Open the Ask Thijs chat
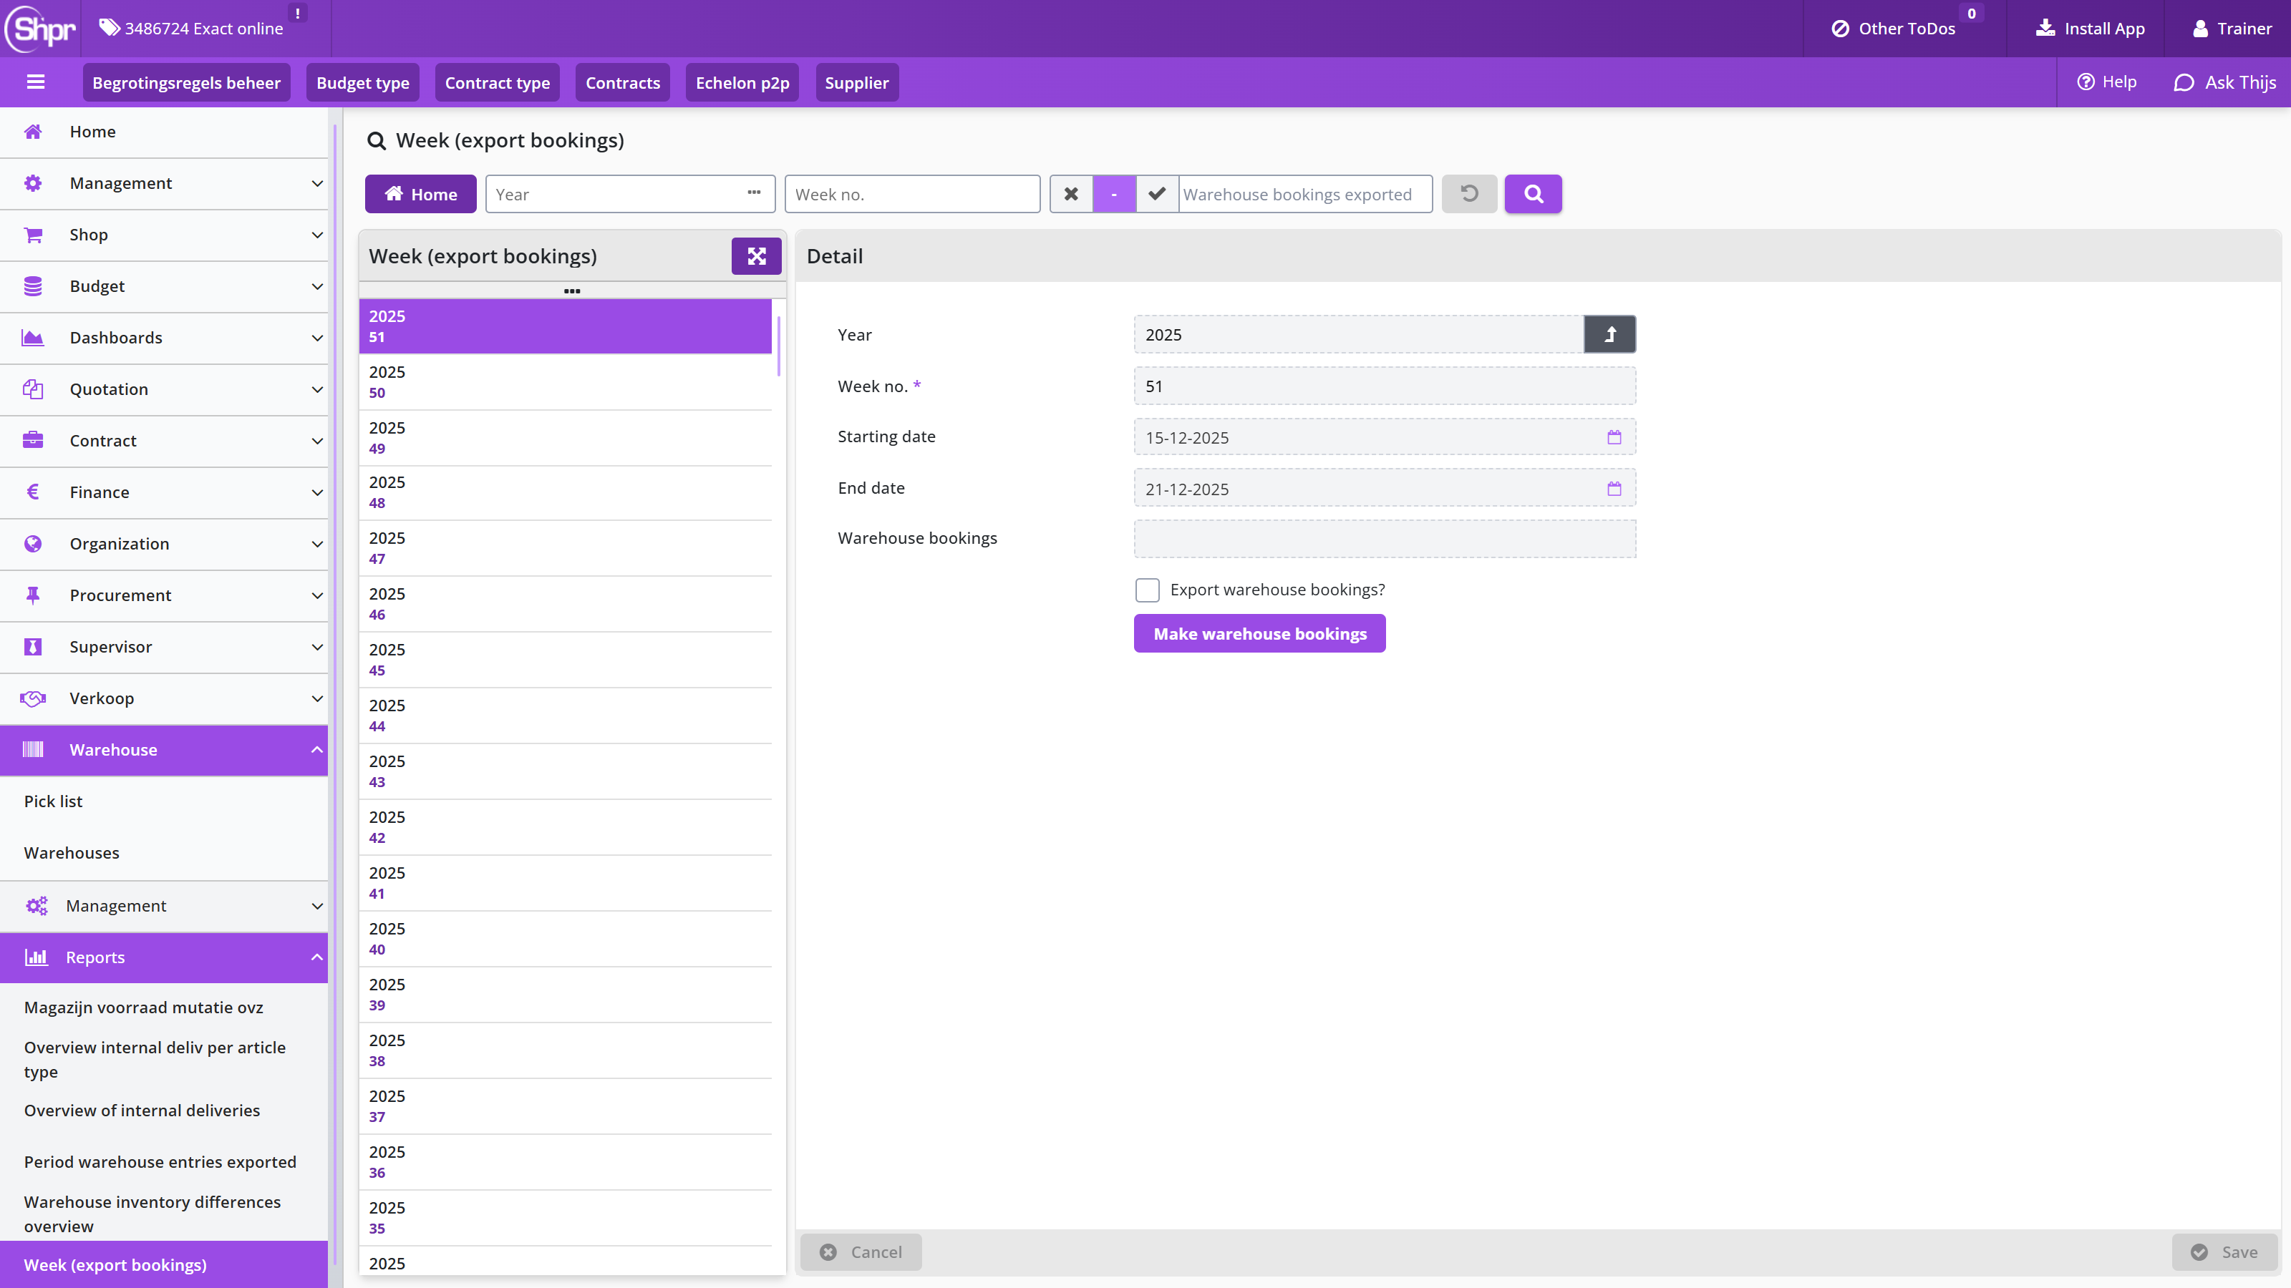This screenshot has height=1288, width=2291. tap(2224, 83)
